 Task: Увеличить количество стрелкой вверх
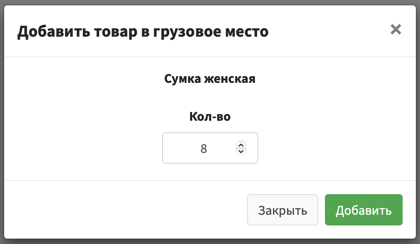click(241, 145)
